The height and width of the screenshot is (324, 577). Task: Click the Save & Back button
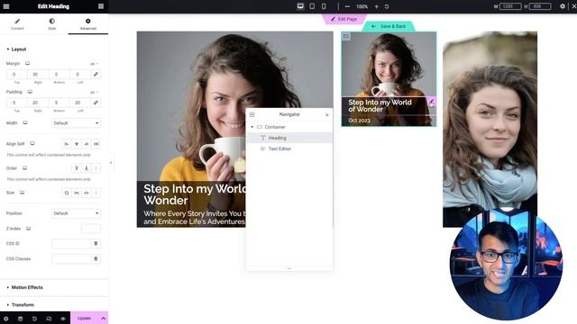389,26
